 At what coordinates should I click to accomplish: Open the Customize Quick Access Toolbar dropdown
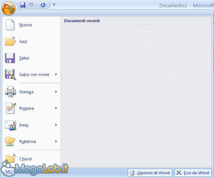pyautogui.click(x=54, y=5)
